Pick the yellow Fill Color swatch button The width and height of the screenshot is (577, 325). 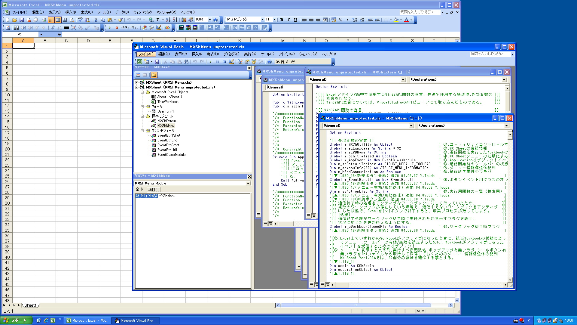point(396,20)
